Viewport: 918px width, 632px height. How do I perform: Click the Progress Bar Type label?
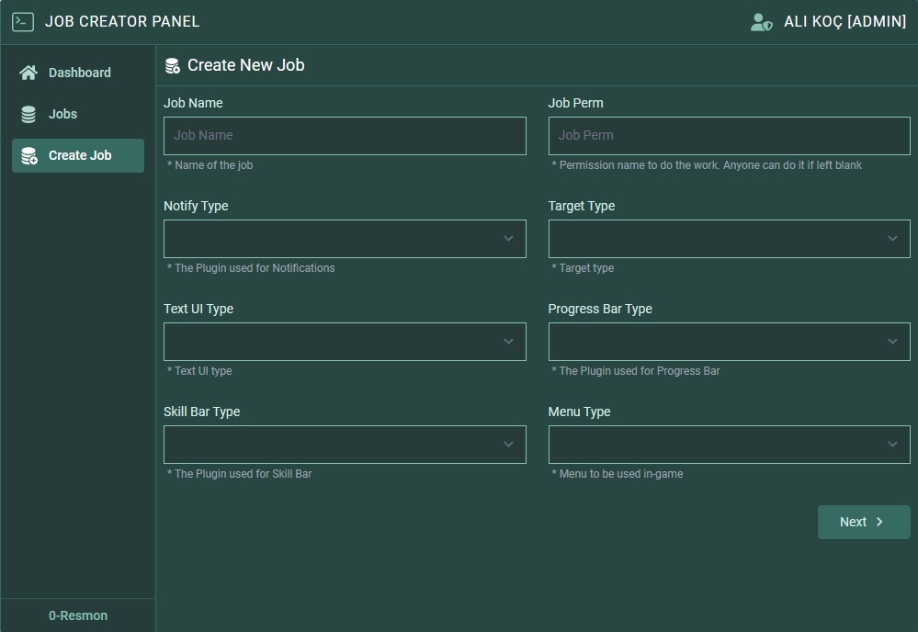click(x=600, y=309)
